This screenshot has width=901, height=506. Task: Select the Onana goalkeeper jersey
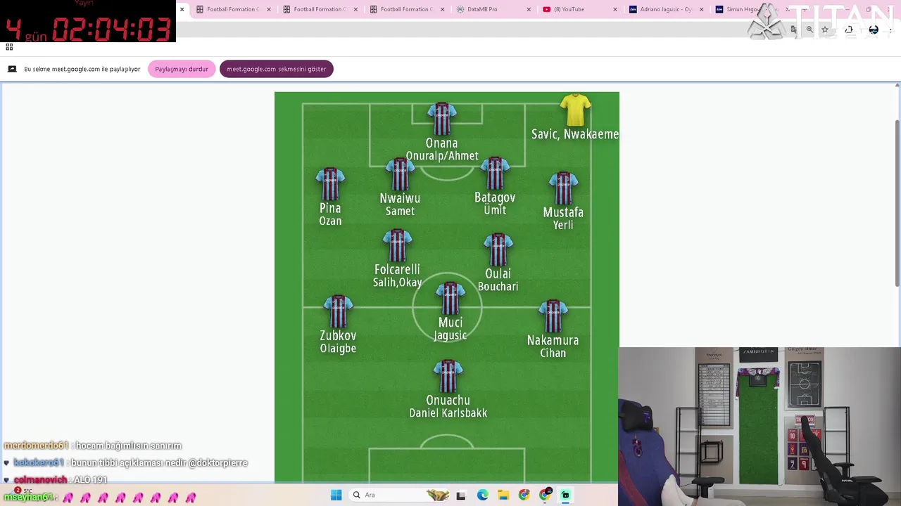pos(441,119)
